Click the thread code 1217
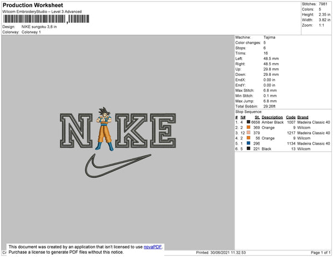The height and width of the screenshot is (257, 333). (x=291, y=133)
